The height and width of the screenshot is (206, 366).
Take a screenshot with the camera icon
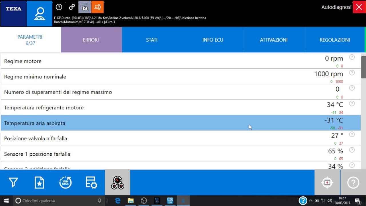click(x=85, y=7)
